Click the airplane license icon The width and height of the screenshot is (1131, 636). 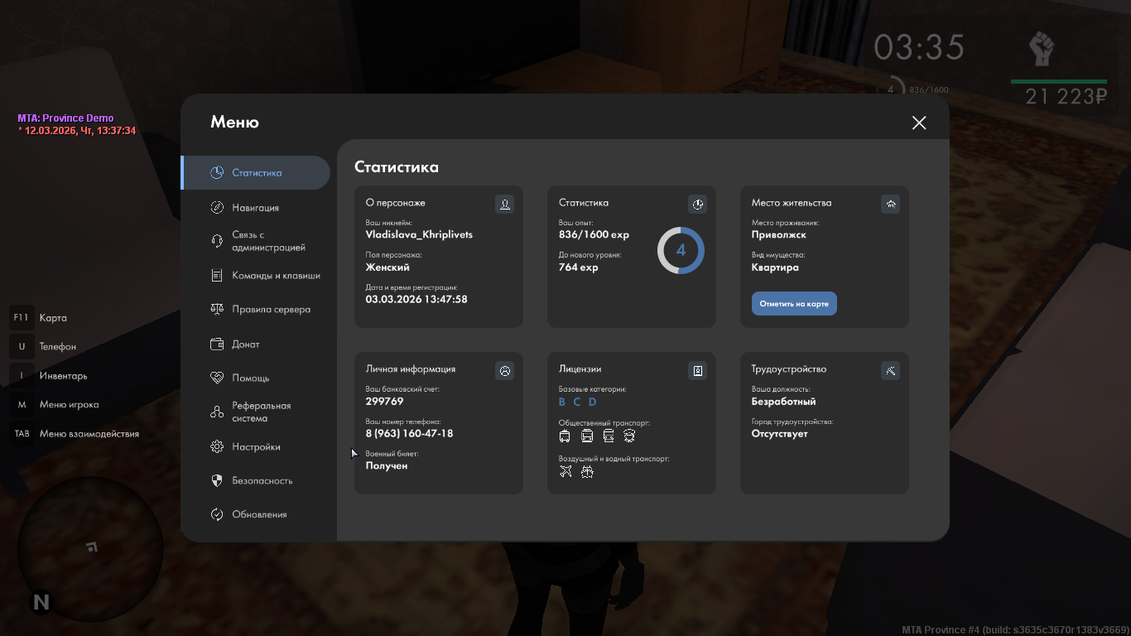point(565,472)
